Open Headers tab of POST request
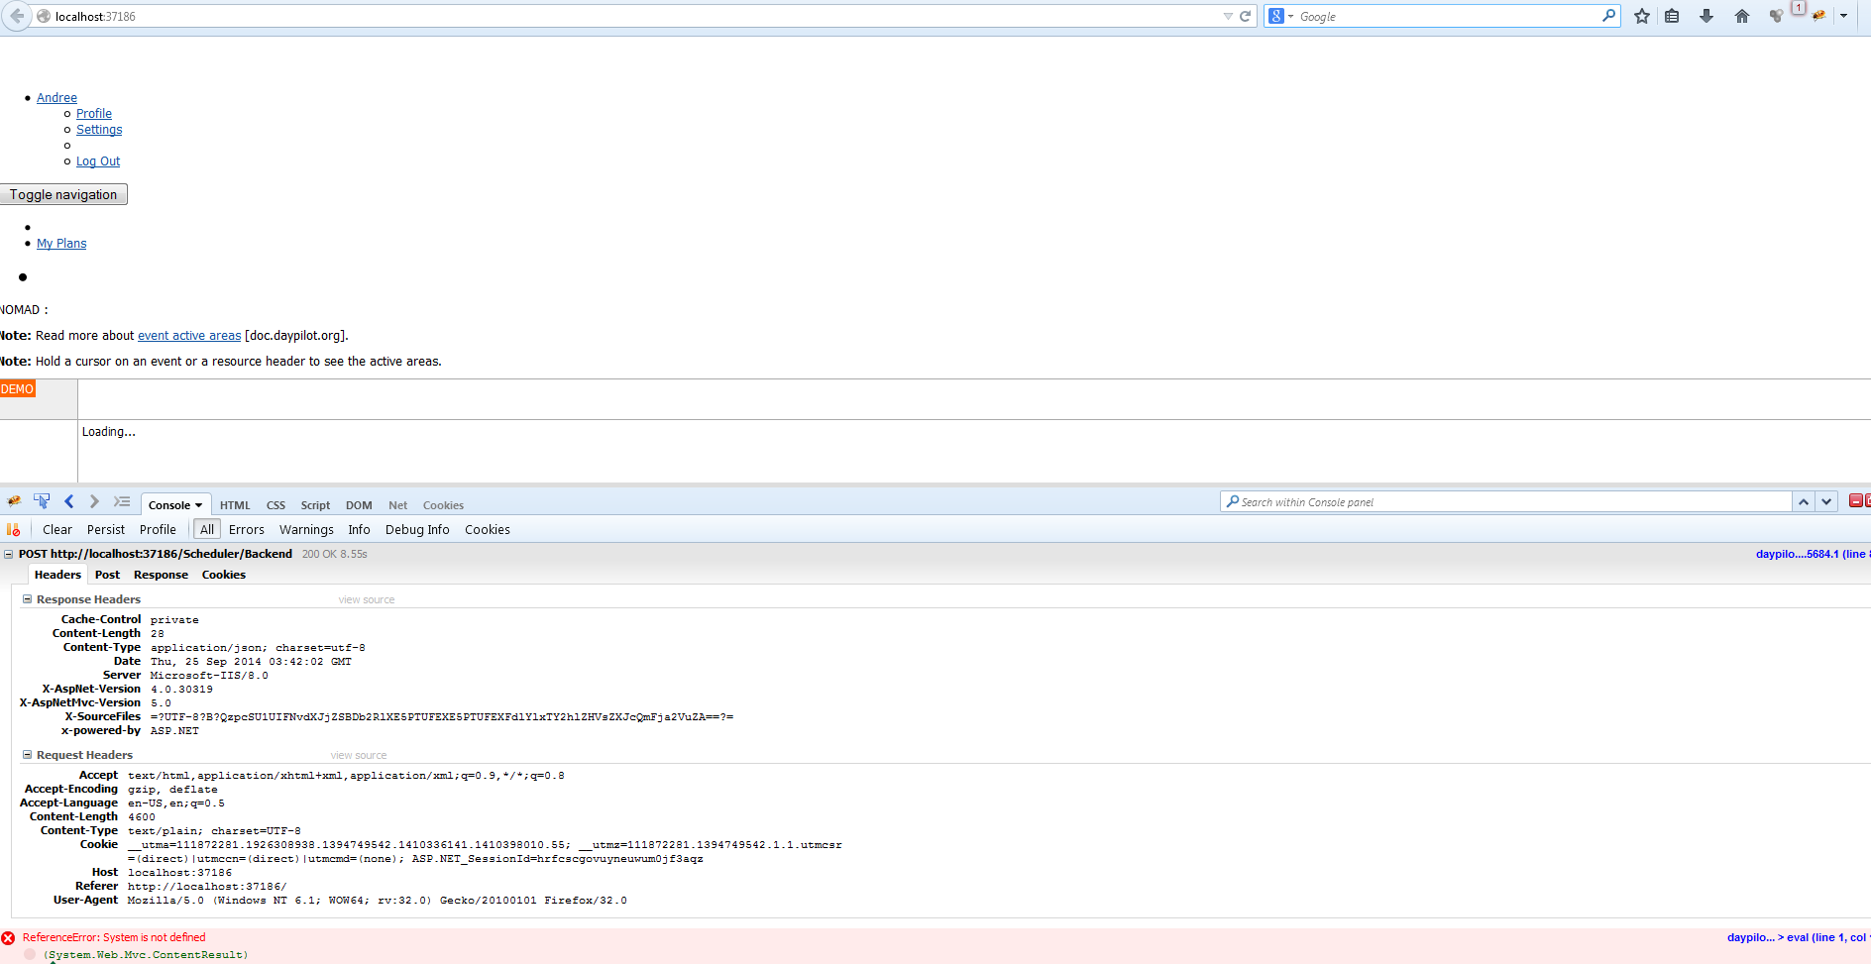1871x964 pixels. (57, 575)
